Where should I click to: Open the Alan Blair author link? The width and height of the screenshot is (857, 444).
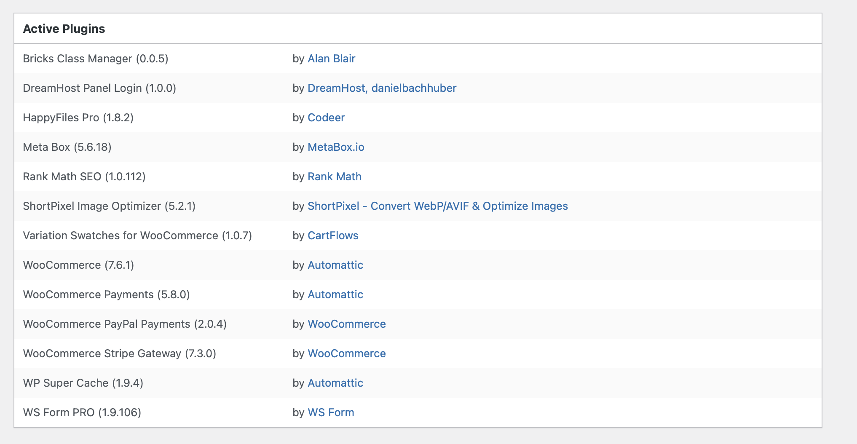tap(331, 59)
